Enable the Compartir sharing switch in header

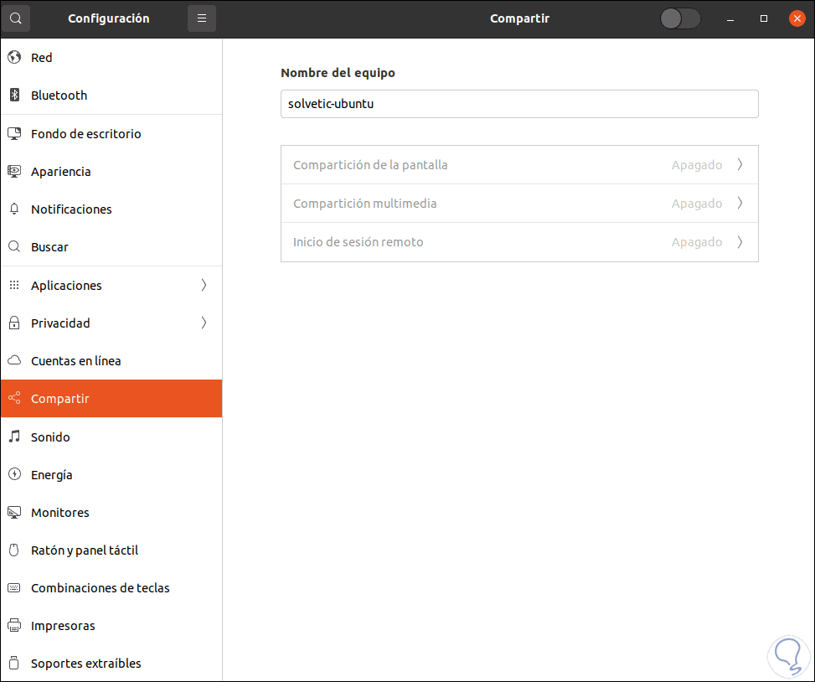679,18
